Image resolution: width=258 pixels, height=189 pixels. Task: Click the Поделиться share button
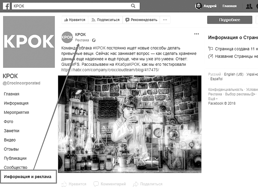click(x=148, y=184)
